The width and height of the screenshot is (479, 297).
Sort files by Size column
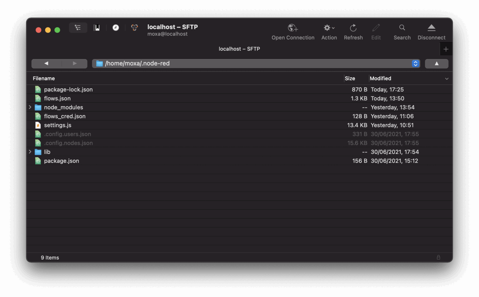[x=350, y=79]
